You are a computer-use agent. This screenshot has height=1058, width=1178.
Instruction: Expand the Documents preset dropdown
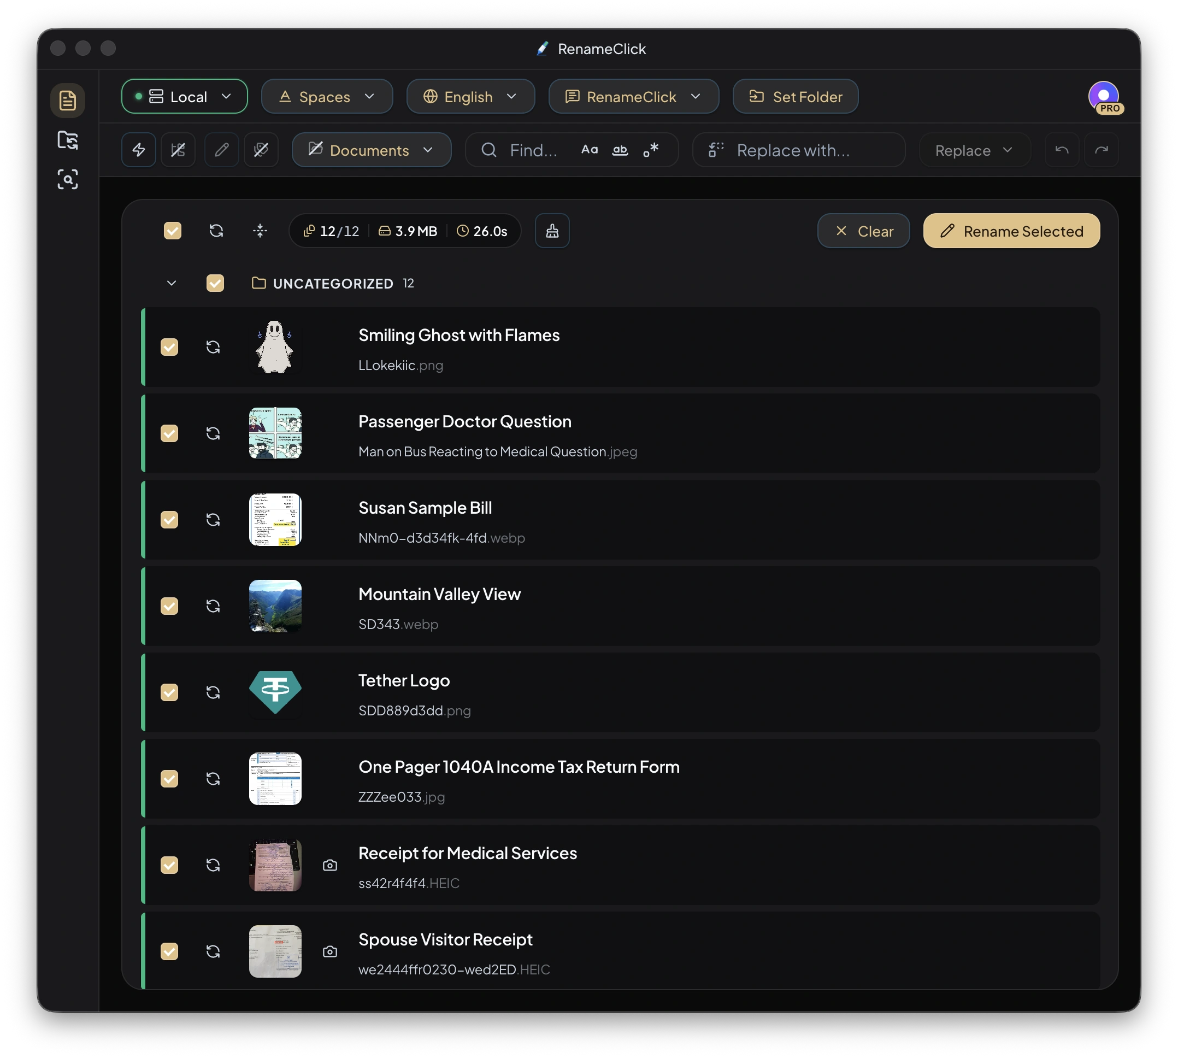371,150
